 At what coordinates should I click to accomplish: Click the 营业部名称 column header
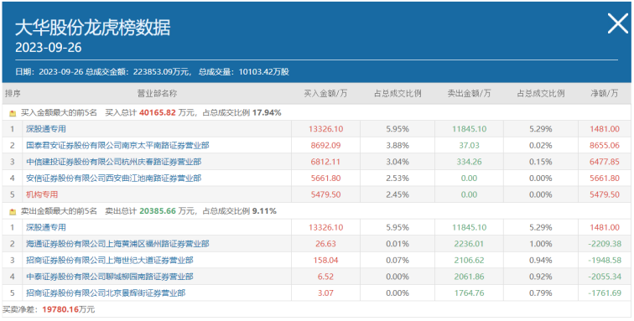tap(157, 93)
